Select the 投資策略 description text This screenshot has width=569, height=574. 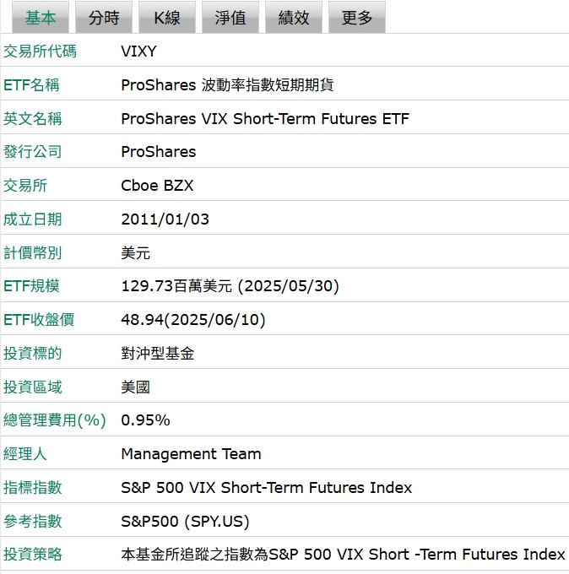[x=343, y=555]
